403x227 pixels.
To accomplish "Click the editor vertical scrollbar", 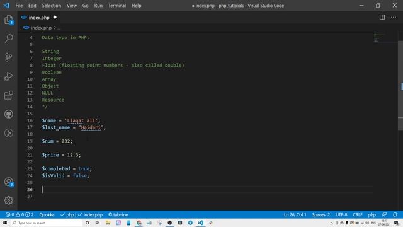I will coord(400,86).
